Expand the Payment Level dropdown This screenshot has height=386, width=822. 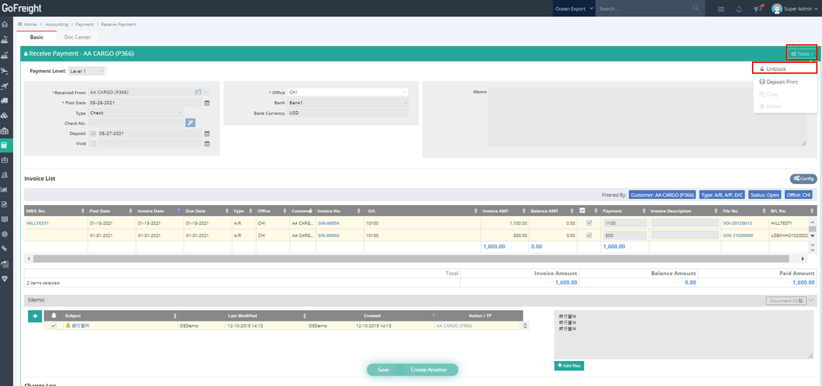click(86, 71)
